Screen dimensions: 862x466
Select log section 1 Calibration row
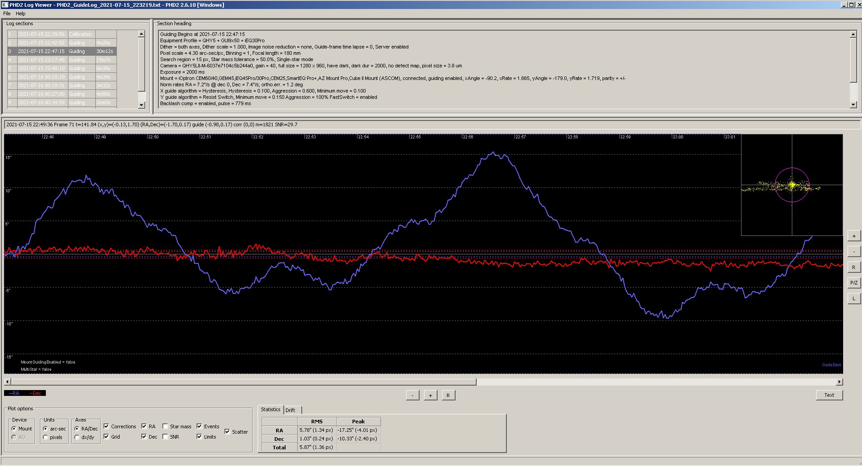point(62,34)
